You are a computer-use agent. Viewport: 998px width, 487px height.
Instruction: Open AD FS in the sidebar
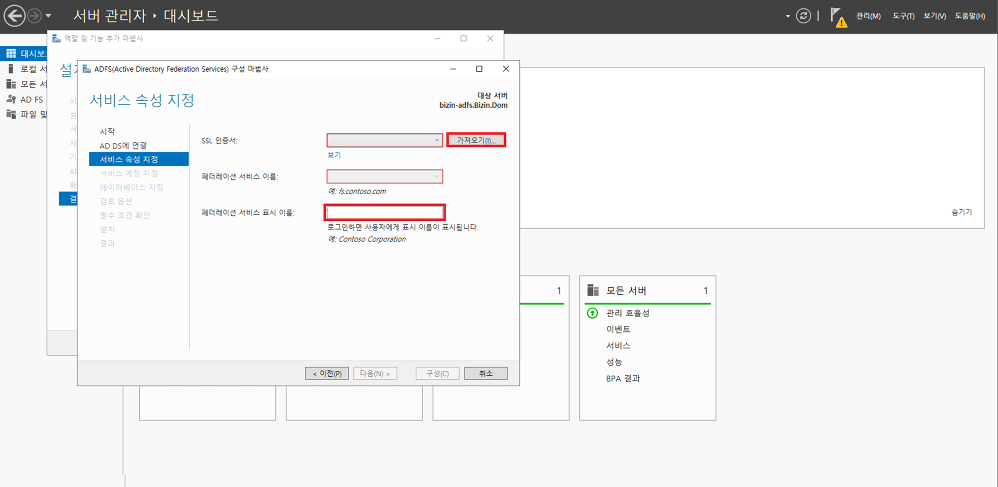coord(24,99)
